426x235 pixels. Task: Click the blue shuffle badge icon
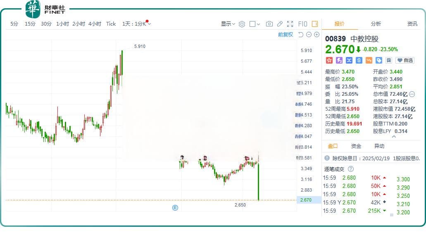point(349,60)
